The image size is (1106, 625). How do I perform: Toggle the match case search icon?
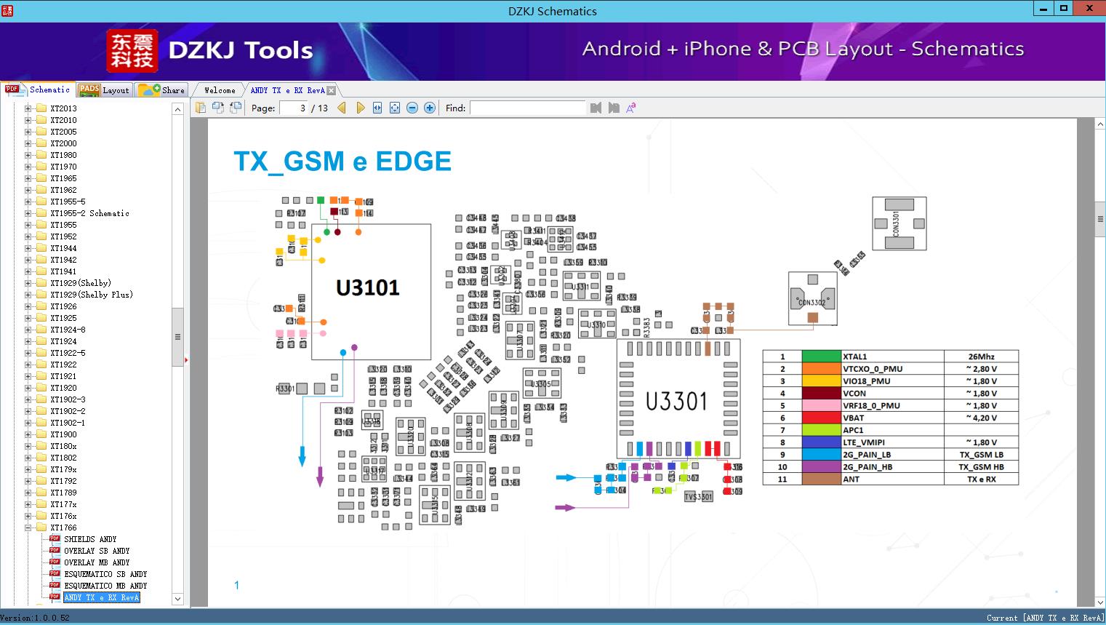point(631,108)
